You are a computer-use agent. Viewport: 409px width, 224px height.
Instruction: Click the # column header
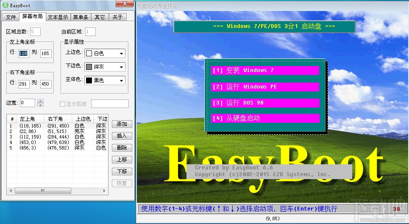pyautogui.click(x=12, y=119)
